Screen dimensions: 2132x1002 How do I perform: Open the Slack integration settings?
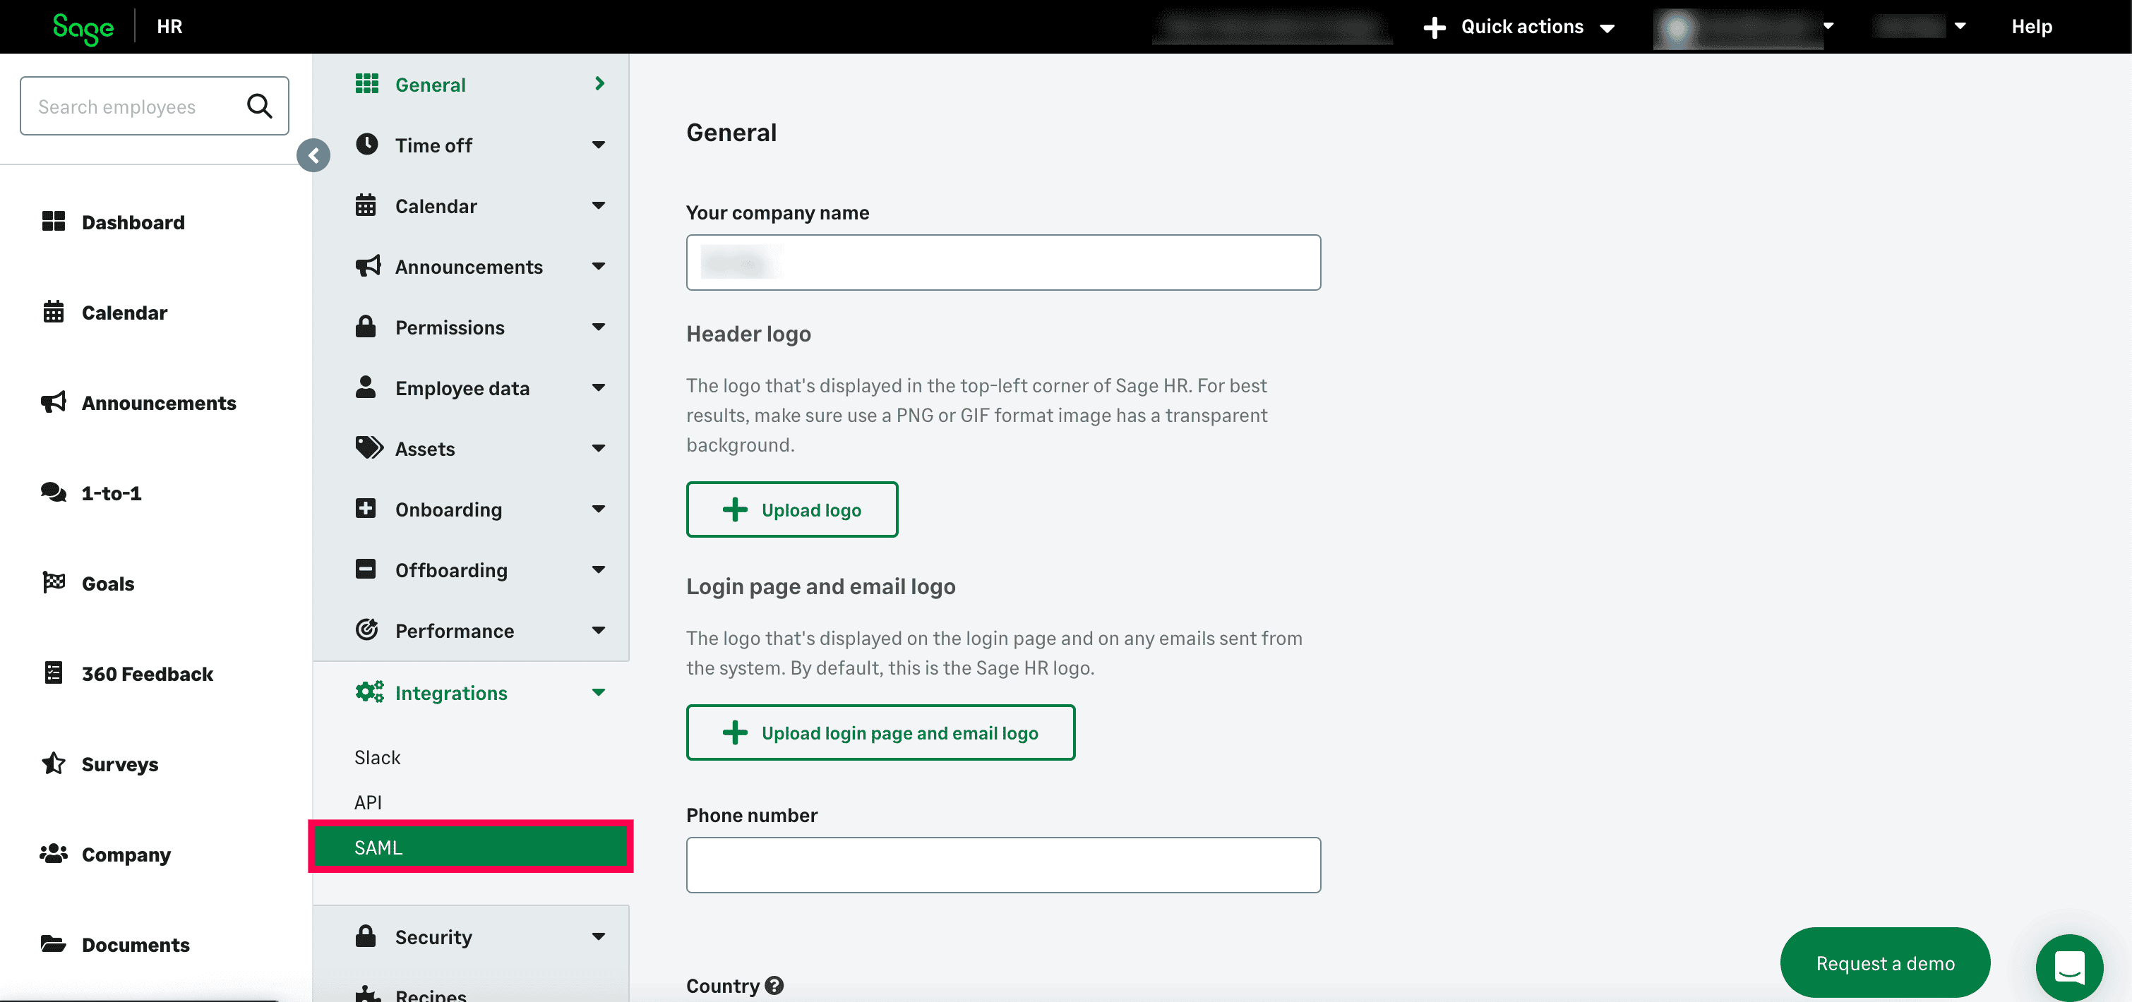pyautogui.click(x=378, y=757)
